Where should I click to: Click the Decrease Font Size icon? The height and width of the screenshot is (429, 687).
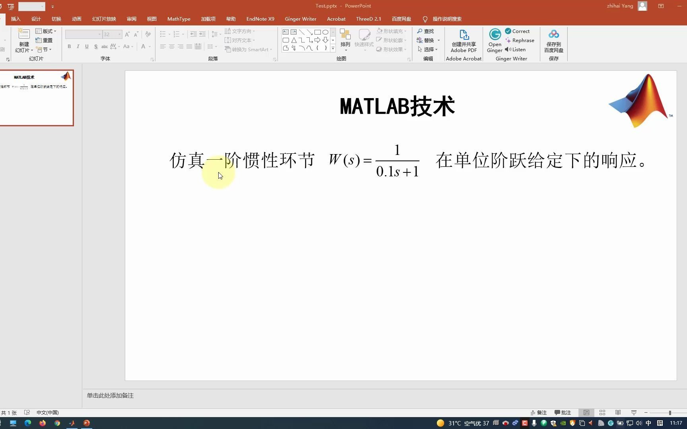coord(136,35)
